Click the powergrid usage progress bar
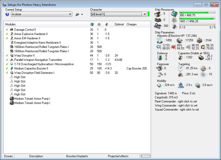The image size is (221, 160). click(x=197, y=18)
